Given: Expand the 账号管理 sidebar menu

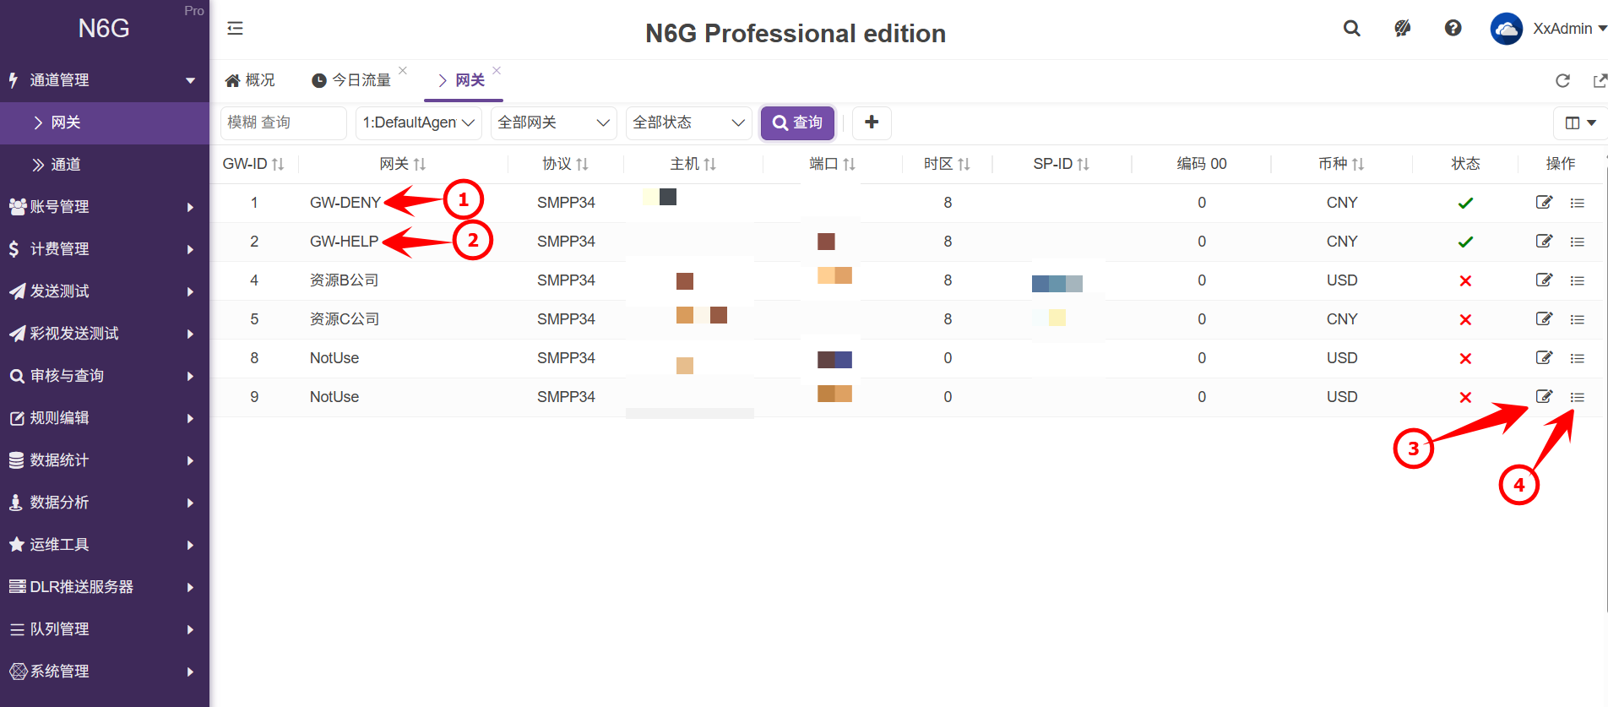Looking at the screenshot, I should (101, 207).
